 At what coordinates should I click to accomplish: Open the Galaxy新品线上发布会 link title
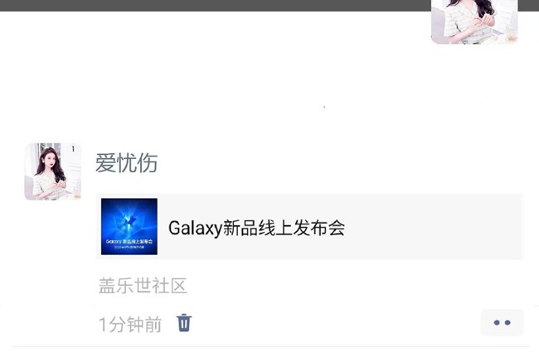coord(256,228)
